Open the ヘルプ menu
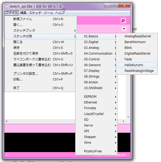This screenshot has height=162, width=161. 60,13
